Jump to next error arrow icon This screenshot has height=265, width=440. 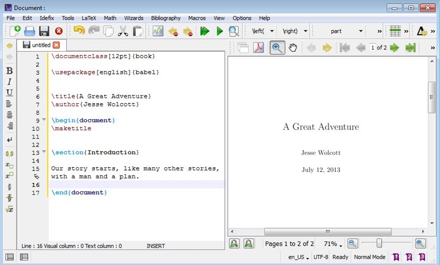coord(188,31)
